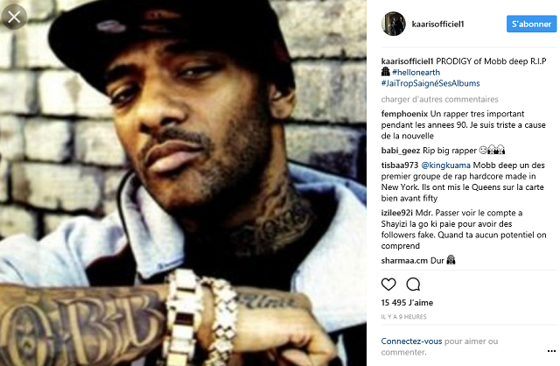Viewport: 560px width, 366px height.
Task: Open tisbaa973 commenter profile
Action: pyautogui.click(x=400, y=165)
